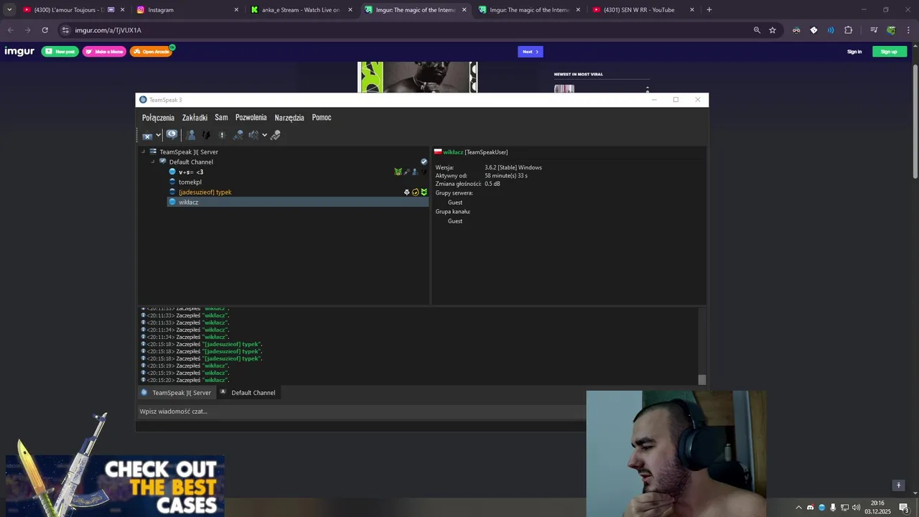Switch to the Instagram browser tab
The image size is (919, 517).
pos(188,10)
